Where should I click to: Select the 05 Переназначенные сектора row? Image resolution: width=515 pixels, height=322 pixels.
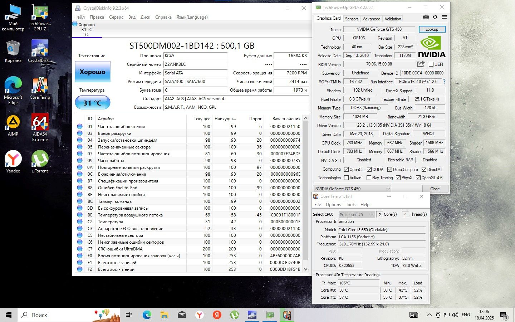(189, 147)
